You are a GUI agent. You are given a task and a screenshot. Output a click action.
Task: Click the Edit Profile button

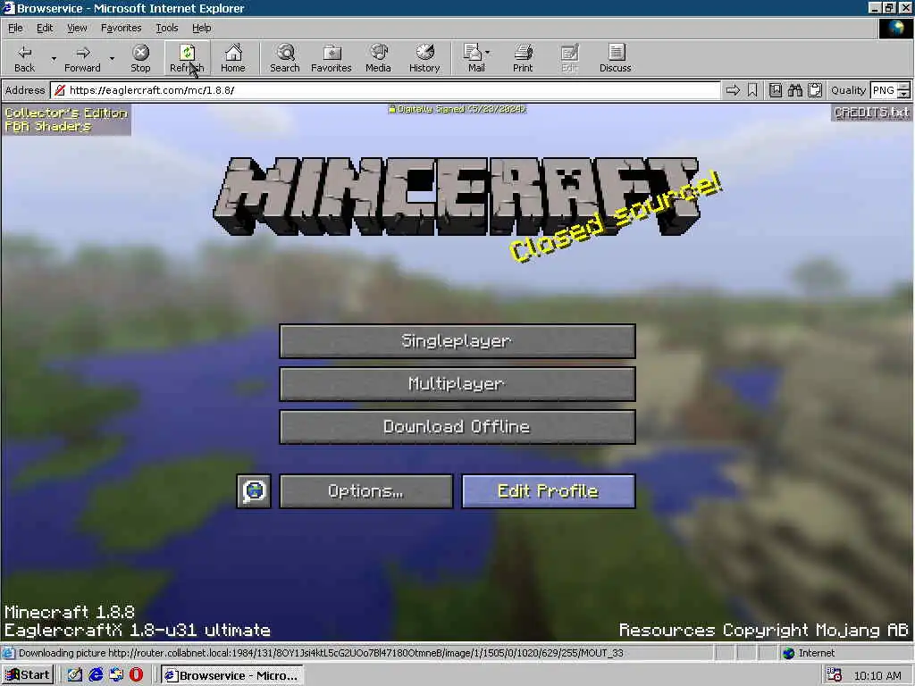click(549, 491)
